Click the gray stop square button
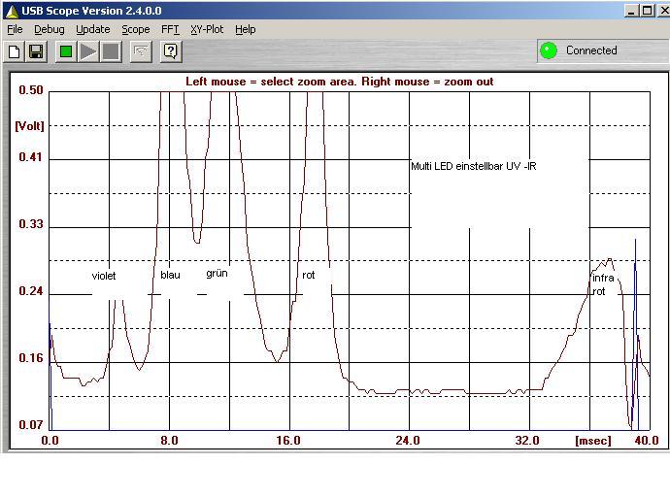670x497 pixels. [111, 51]
